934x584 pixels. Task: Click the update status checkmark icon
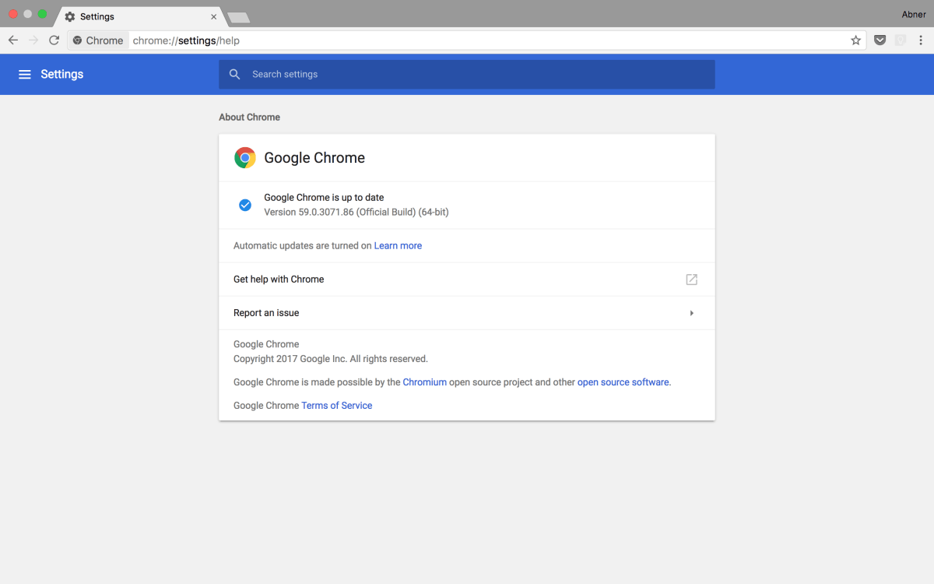pos(244,204)
